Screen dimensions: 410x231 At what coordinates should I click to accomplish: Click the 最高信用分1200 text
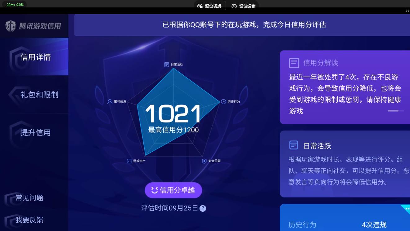click(x=173, y=130)
